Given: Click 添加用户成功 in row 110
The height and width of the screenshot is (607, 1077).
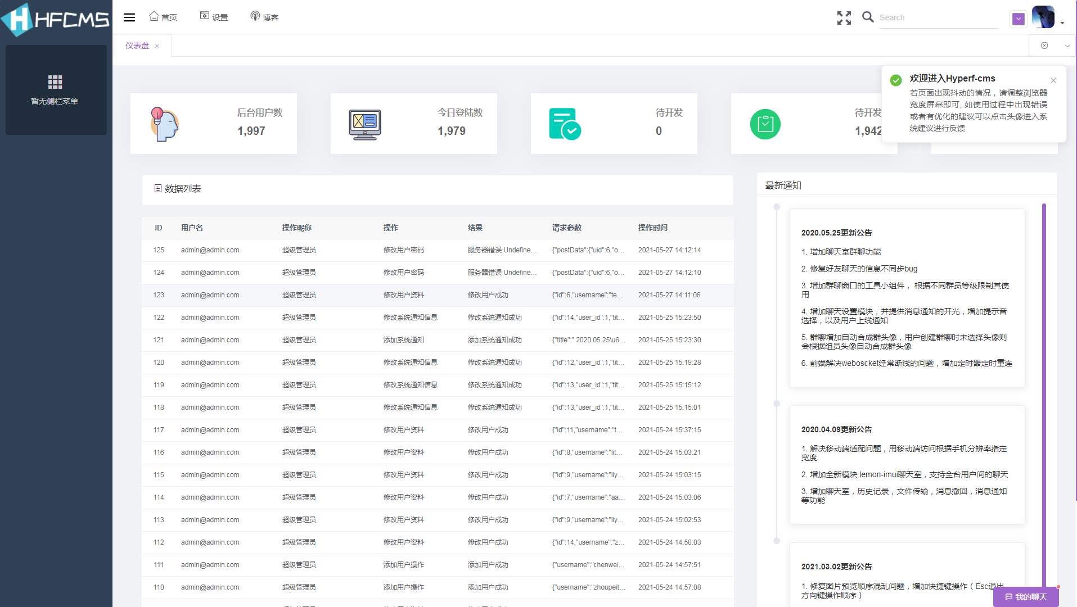Looking at the screenshot, I should pos(488,587).
